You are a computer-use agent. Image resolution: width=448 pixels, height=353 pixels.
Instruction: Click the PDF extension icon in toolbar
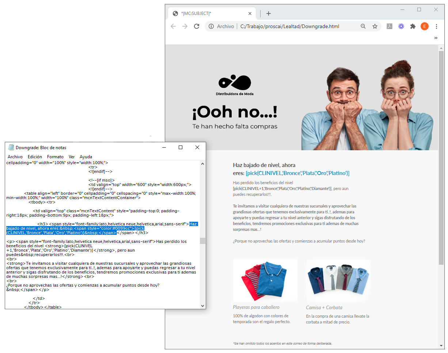[x=390, y=26]
